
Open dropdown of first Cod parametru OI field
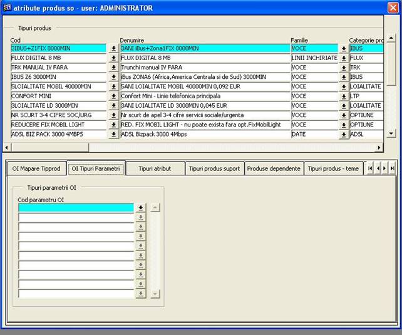140,208
